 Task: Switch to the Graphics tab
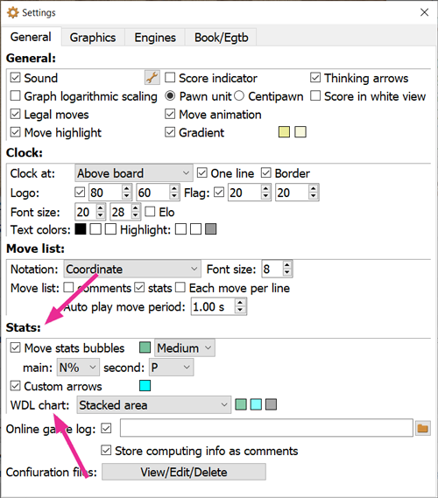93,38
